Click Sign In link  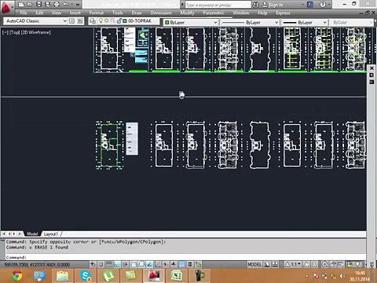[x=276, y=5]
